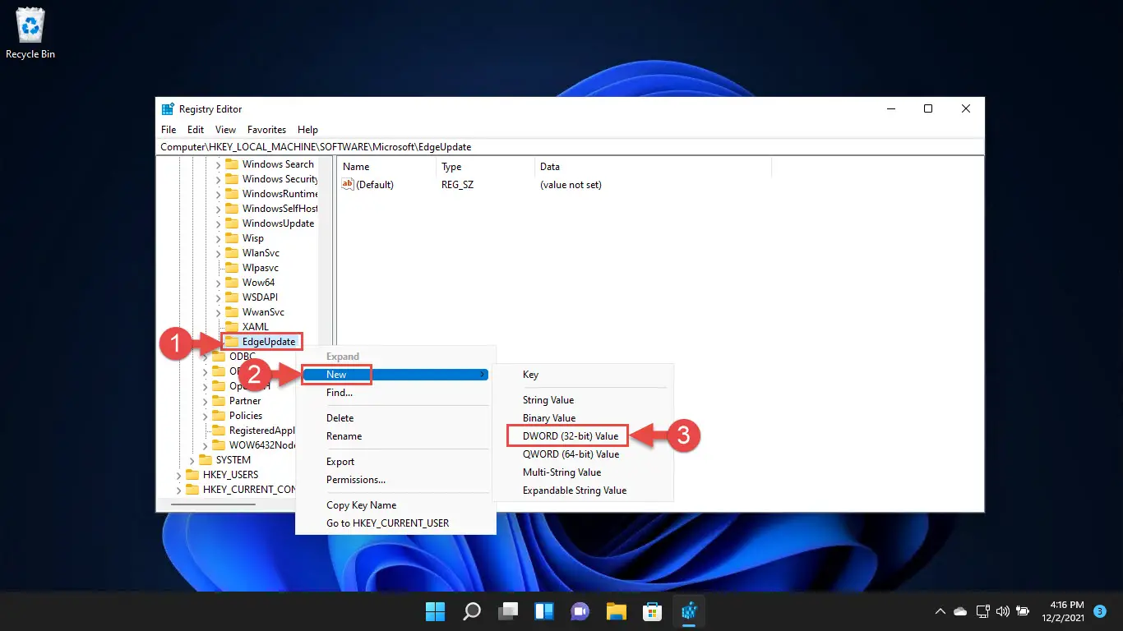This screenshot has height=631, width=1123.
Task: Select QWORD (64-bit) Value
Action: (571, 454)
